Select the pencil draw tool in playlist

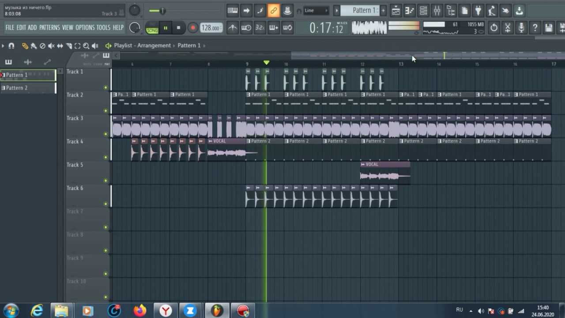(x=25, y=45)
